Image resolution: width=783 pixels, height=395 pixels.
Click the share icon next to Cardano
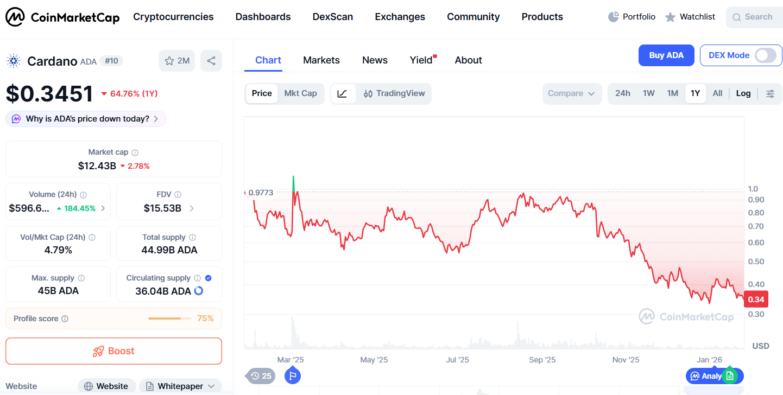click(x=211, y=61)
